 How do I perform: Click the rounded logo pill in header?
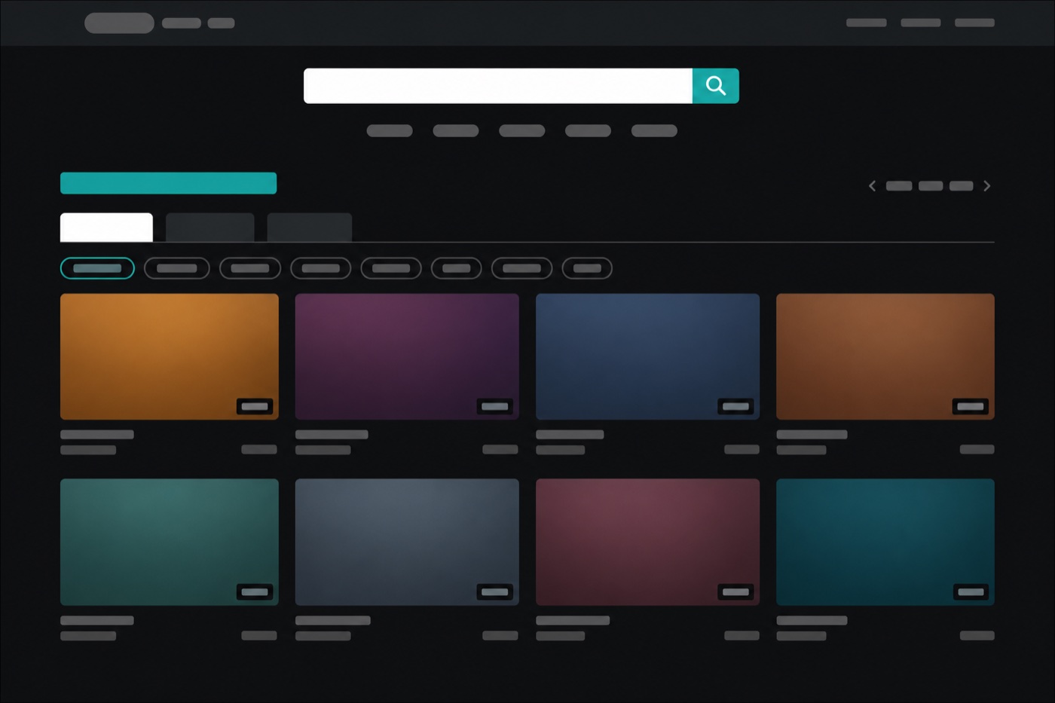click(119, 23)
